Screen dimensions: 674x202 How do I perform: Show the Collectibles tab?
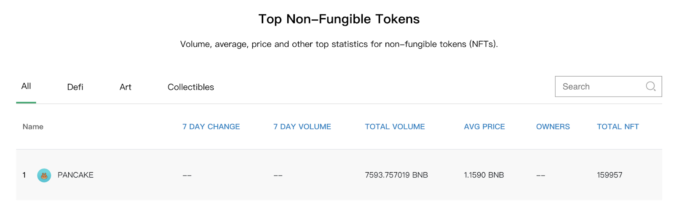click(x=190, y=87)
